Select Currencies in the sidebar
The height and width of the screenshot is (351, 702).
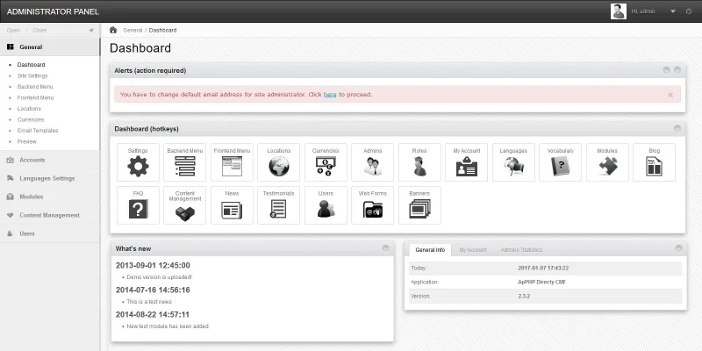pyautogui.click(x=31, y=119)
